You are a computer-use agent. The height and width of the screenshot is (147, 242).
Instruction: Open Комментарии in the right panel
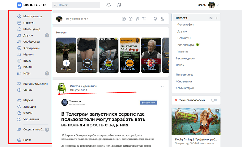(x=185, y=88)
